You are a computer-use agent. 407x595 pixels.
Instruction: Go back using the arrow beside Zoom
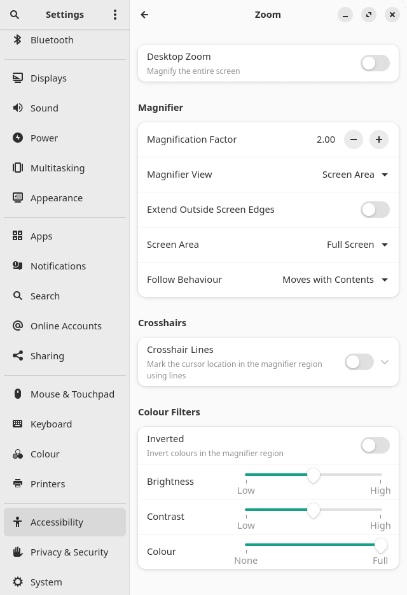pyautogui.click(x=144, y=15)
